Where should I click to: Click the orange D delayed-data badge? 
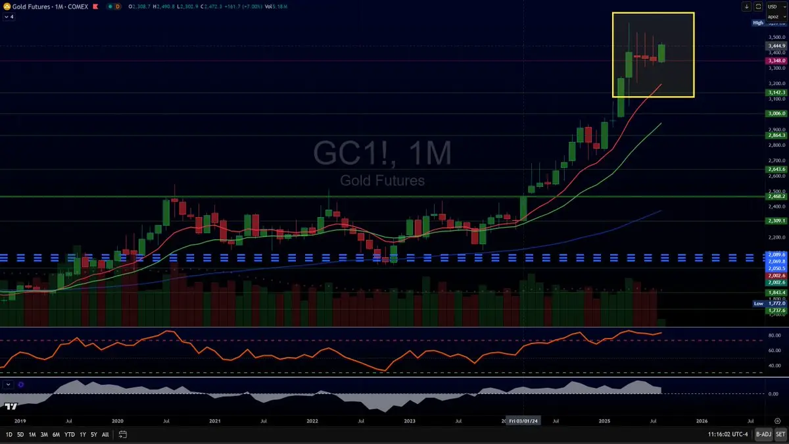[x=118, y=6]
